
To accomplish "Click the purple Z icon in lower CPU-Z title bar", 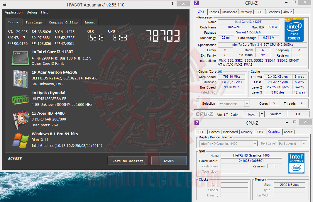I will pyautogui.click(x=197, y=123).
